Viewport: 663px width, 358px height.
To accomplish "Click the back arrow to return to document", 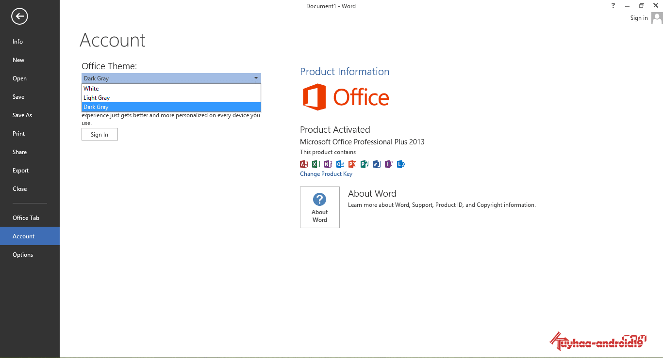I will (19, 16).
